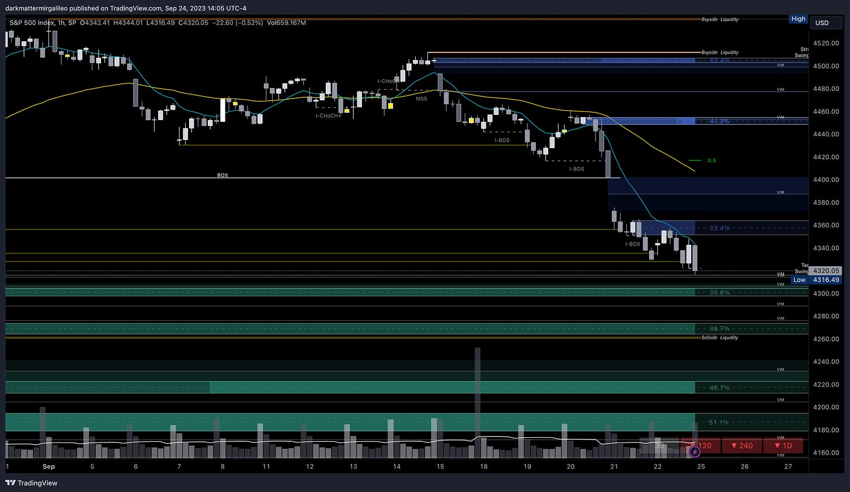Click the 4460.00 price axis value
Screen dimensions: 850x492
pyautogui.click(x=826, y=111)
